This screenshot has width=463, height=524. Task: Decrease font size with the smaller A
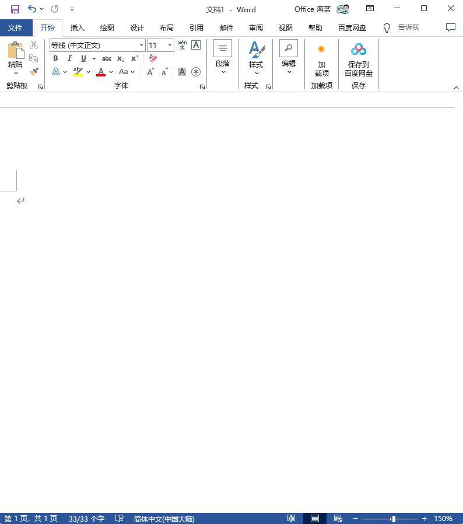(x=164, y=72)
